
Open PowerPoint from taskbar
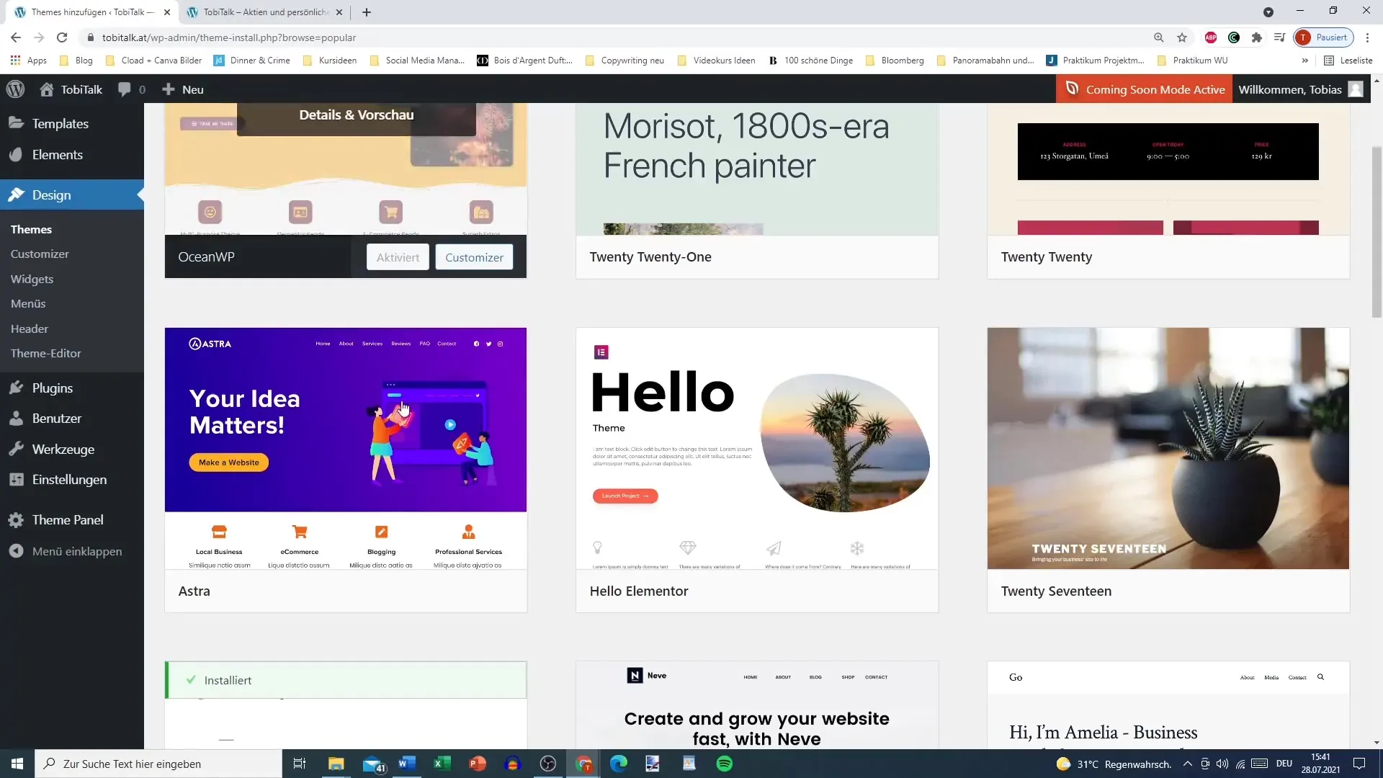click(478, 764)
